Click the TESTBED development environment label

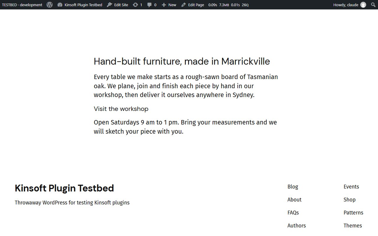[x=22, y=5]
